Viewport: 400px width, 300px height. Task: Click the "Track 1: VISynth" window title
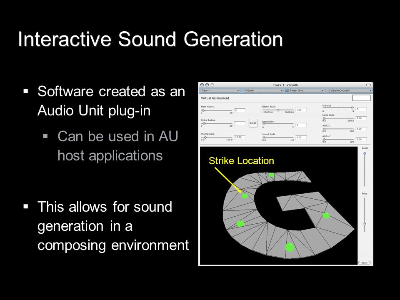[285, 85]
